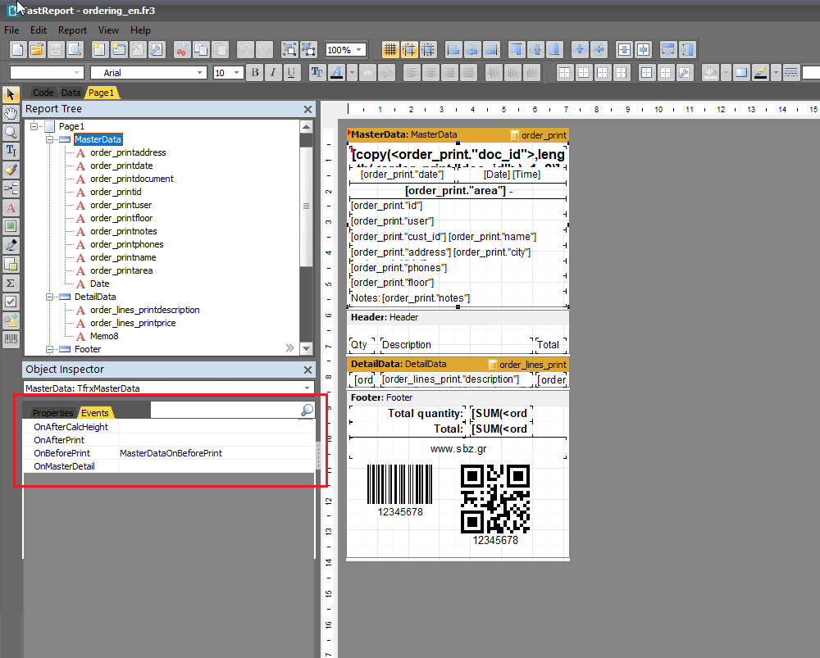Close the Object Inspector panel
The image size is (820, 658).
click(307, 370)
